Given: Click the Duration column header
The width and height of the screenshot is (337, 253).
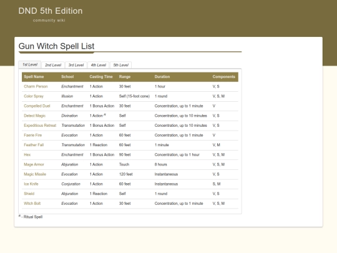Looking at the screenshot, I should (x=162, y=77).
